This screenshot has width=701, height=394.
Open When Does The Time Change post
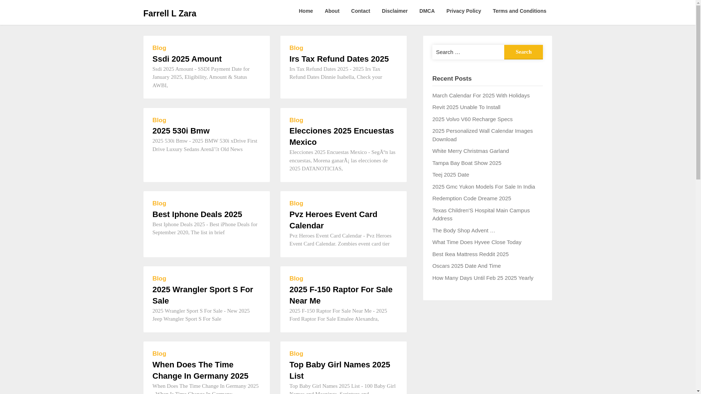200,370
